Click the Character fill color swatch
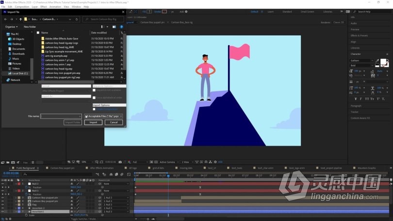Screen dimensions: 393x221 (383, 62)
